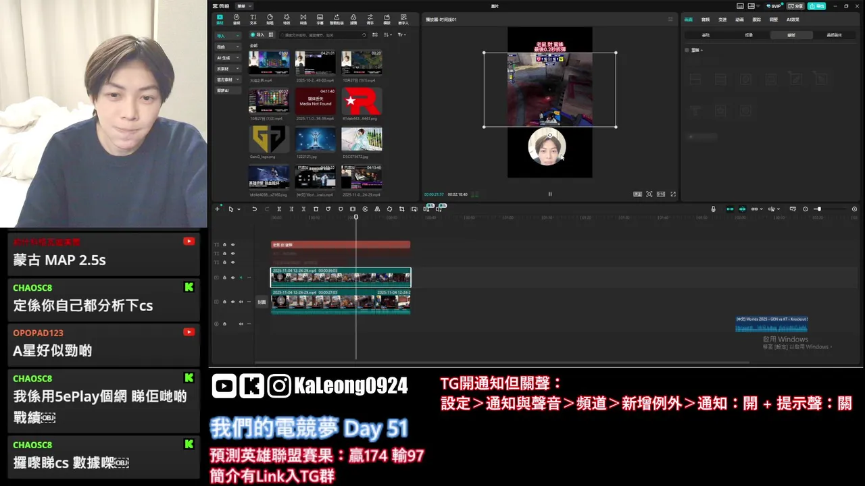Open the 文本 text tab
865x486 pixels.
pos(253,19)
